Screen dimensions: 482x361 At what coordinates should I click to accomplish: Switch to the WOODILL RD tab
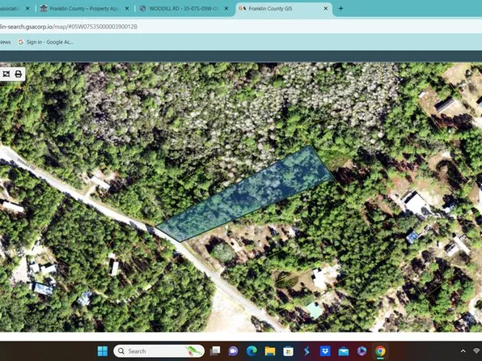coord(184,9)
